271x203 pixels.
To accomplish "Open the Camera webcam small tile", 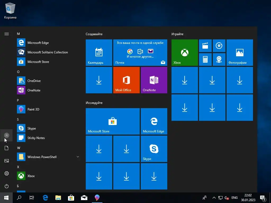I will (x=219, y=59).
